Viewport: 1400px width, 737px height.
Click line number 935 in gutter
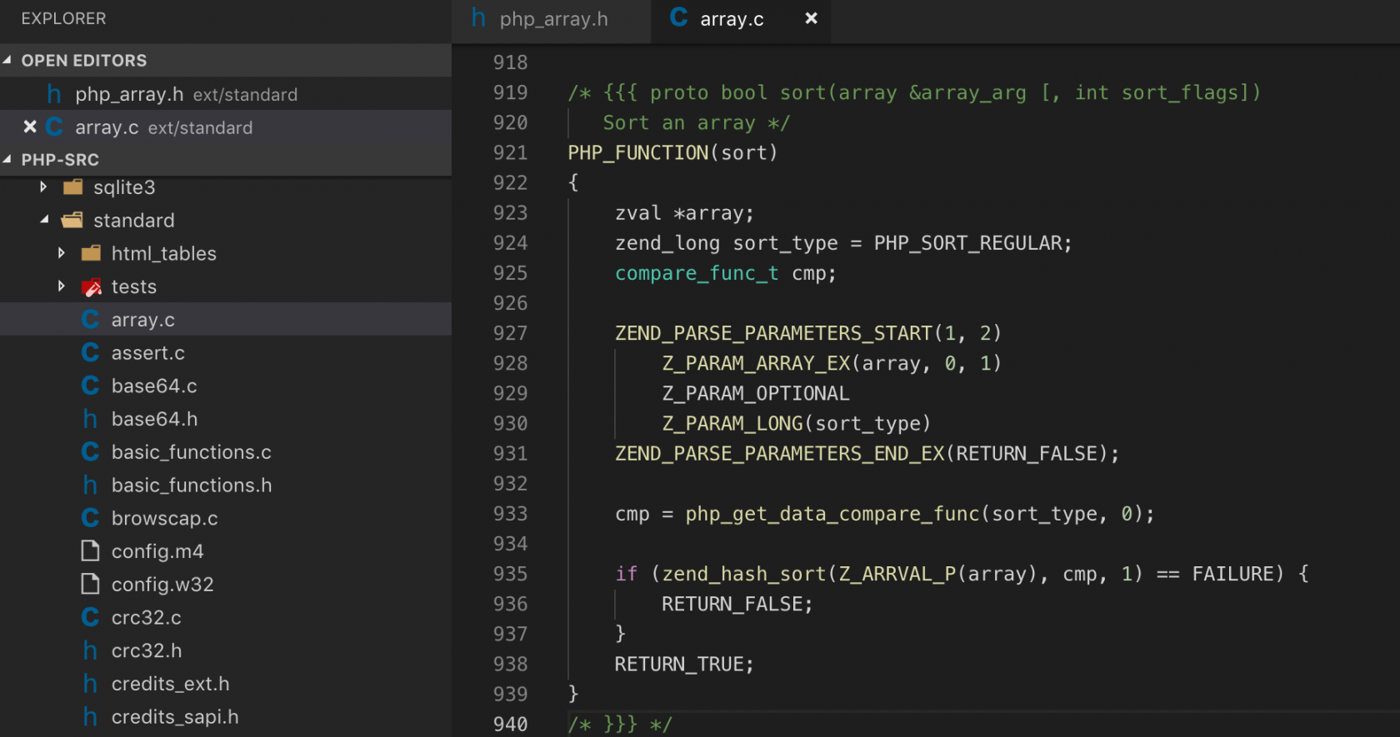pyautogui.click(x=510, y=574)
